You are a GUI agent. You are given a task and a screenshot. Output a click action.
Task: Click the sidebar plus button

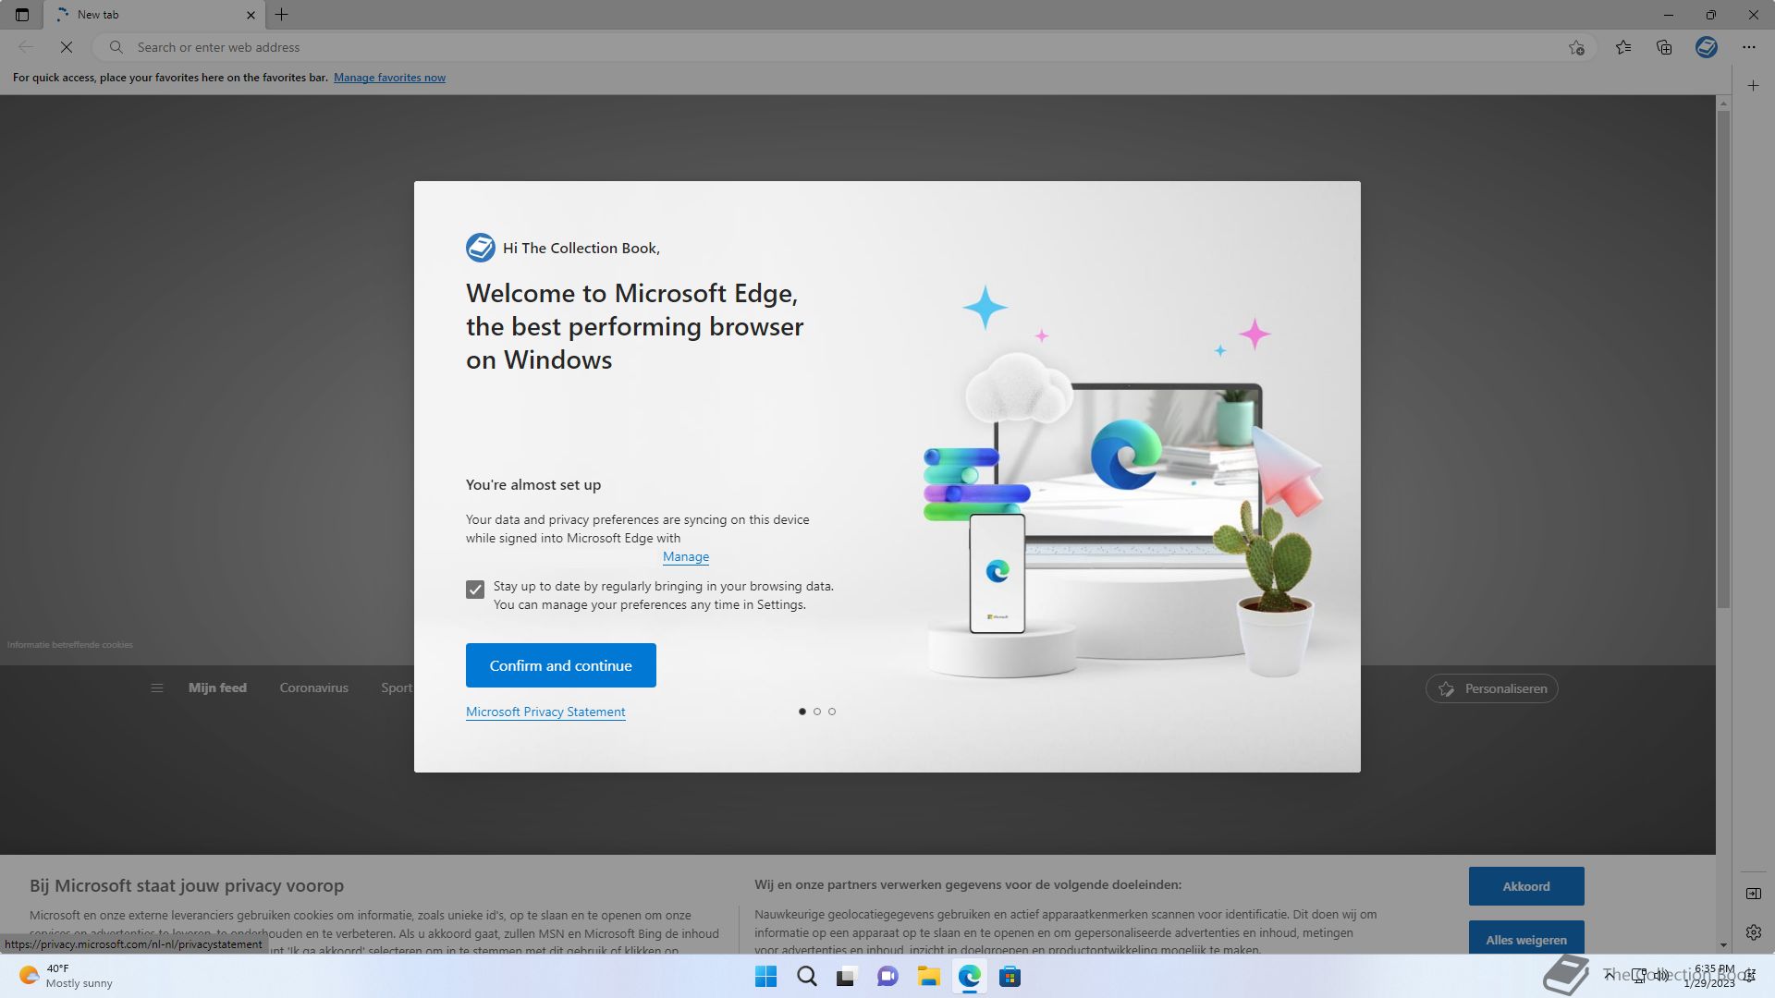click(x=1754, y=85)
